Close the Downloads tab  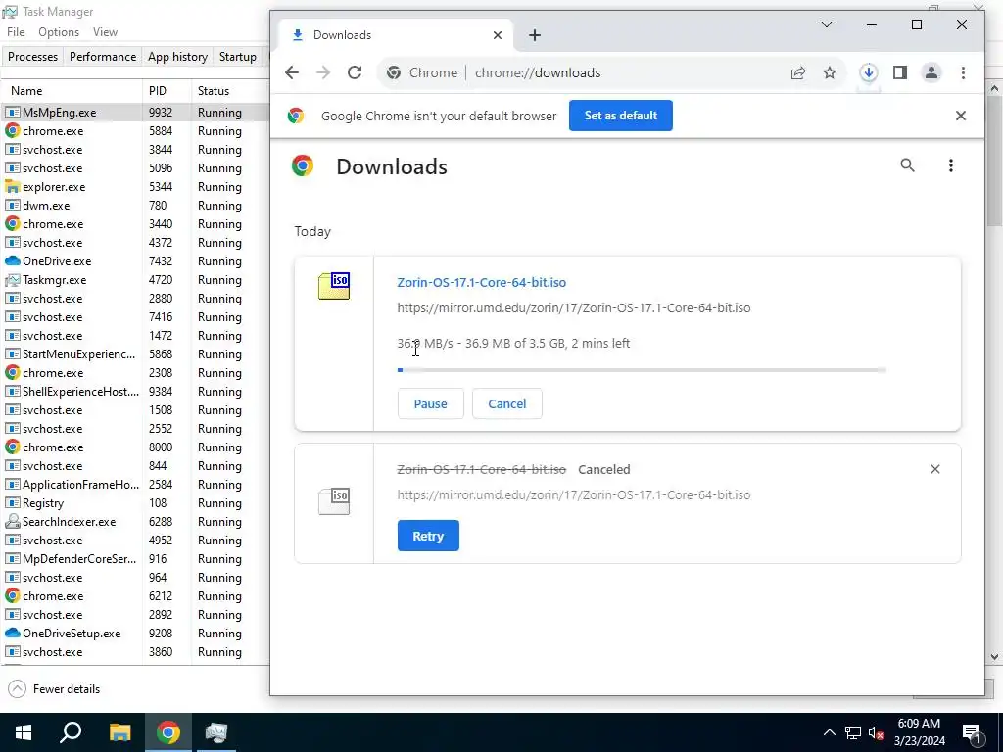pyautogui.click(x=497, y=35)
